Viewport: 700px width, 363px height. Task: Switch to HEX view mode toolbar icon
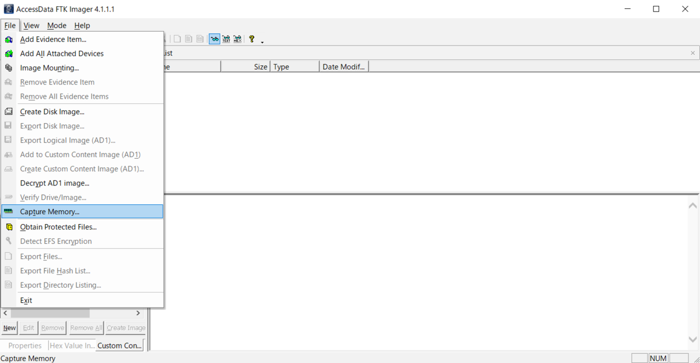coord(237,39)
